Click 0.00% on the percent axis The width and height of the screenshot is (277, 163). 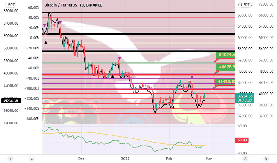click(34, 38)
